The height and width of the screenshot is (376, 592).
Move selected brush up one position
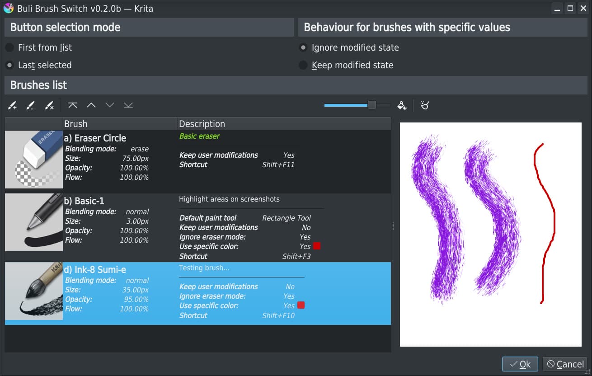coord(91,105)
